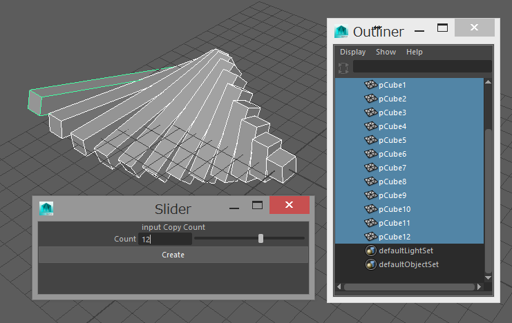Click the pCube3 mesh icon in Outliner
512x323 pixels.
[x=370, y=112]
